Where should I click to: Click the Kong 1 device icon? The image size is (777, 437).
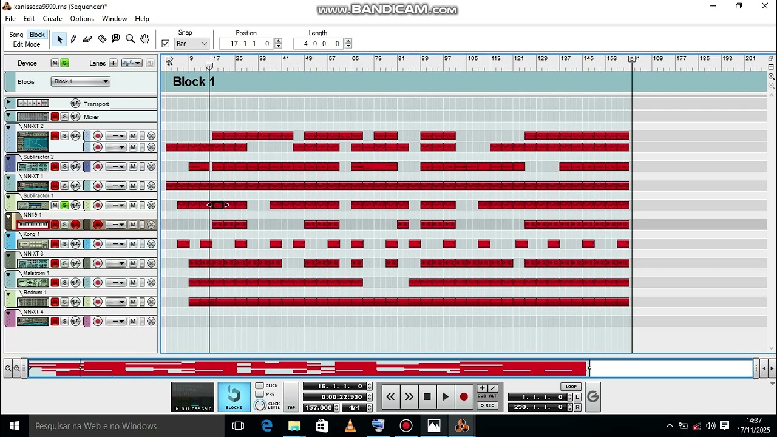pyautogui.click(x=33, y=244)
